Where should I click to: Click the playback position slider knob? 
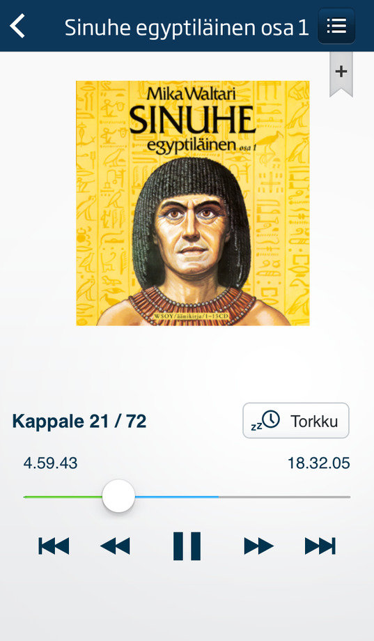[x=118, y=496]
